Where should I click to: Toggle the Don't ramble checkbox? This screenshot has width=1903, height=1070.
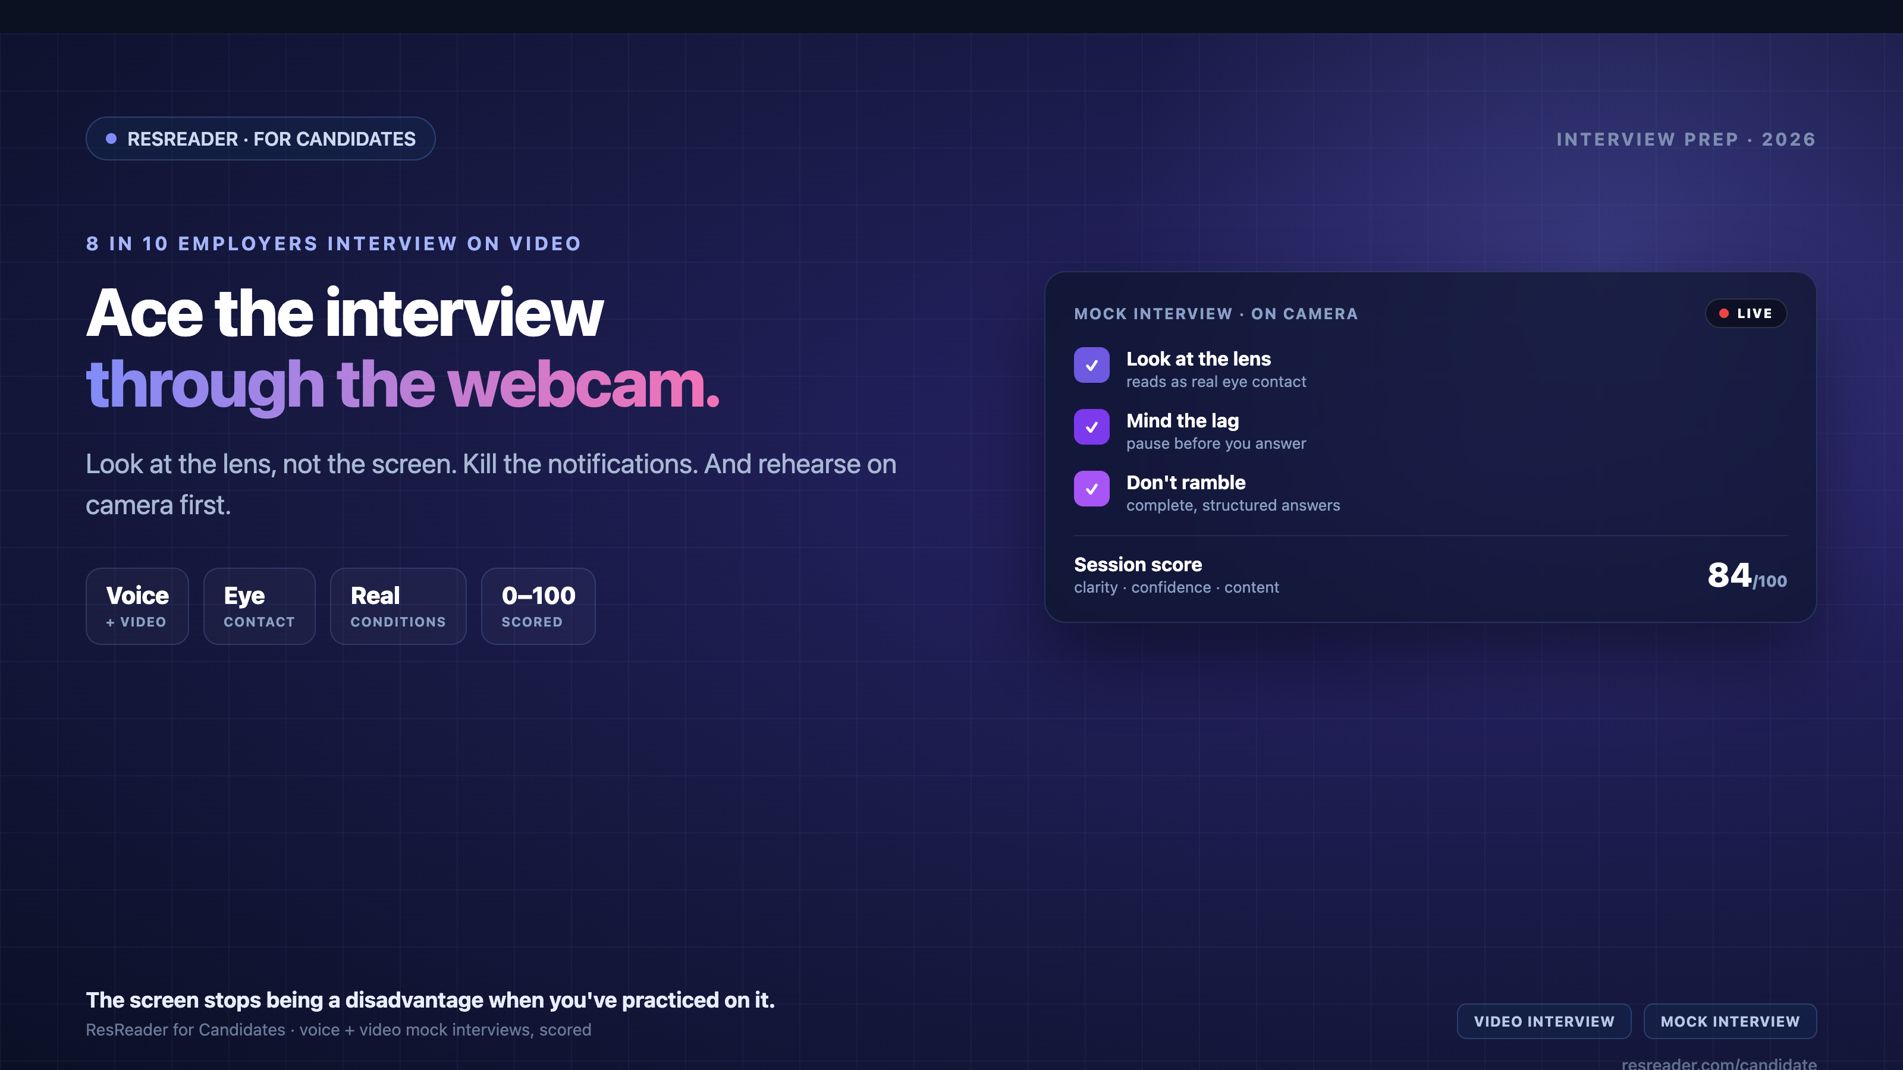[x=1091, y=489]
